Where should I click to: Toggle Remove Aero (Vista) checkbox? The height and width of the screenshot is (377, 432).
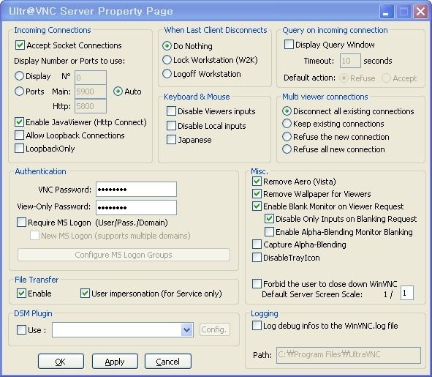pos(257,182)
